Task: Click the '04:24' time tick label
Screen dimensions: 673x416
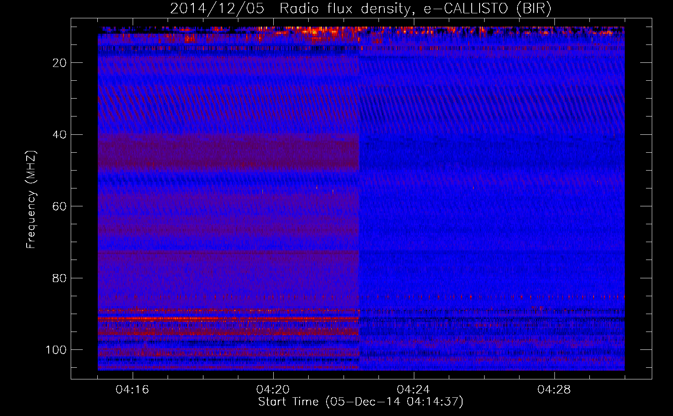Action: 413,390
